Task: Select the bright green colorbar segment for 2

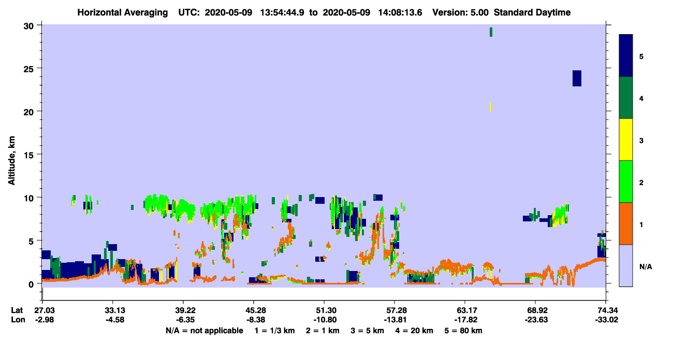Action: (x=626, y=182)
